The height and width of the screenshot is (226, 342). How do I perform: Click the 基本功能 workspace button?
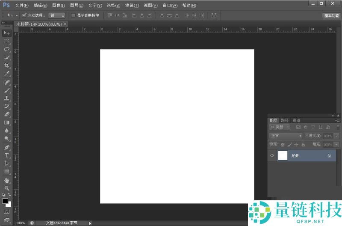pos(331,15)
